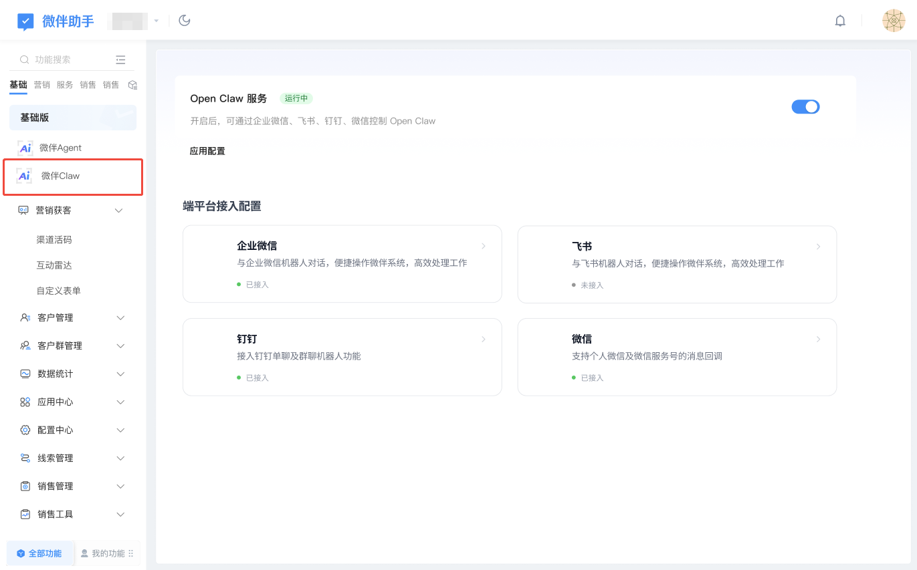This screenshot has width=917, height=570.
Task: Open 企业微信 card via its arrow
Action: 484,247
